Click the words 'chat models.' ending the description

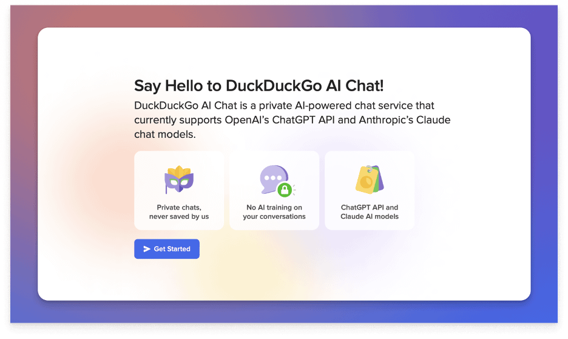click(x=165, y=134)
